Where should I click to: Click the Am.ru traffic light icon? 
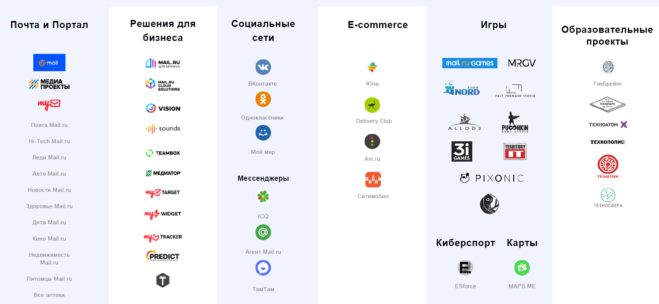(x=372, y=141)
